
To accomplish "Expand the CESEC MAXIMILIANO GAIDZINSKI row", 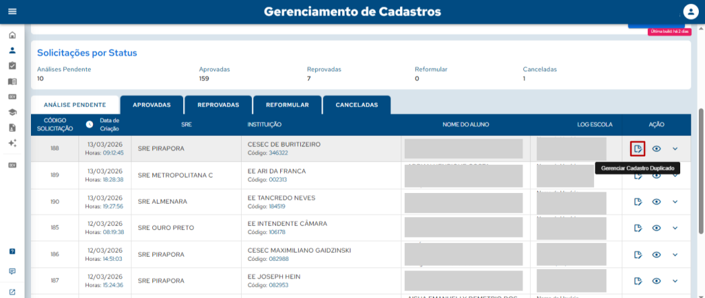I will 675,254.
